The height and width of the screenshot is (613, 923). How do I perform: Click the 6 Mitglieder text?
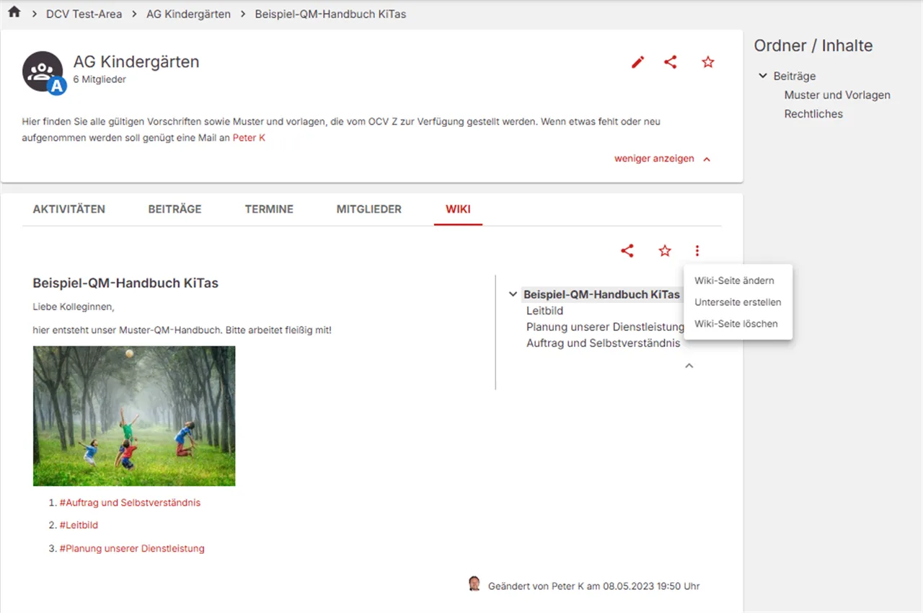[x=100, y=79]
